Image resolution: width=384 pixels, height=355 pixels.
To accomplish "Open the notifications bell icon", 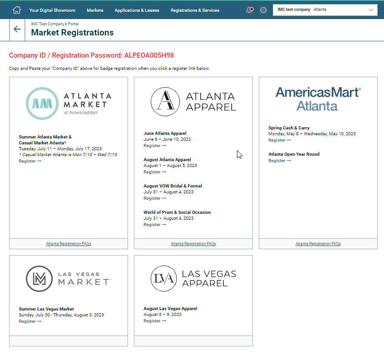I will pyautogui.click(x=250, y=10).
